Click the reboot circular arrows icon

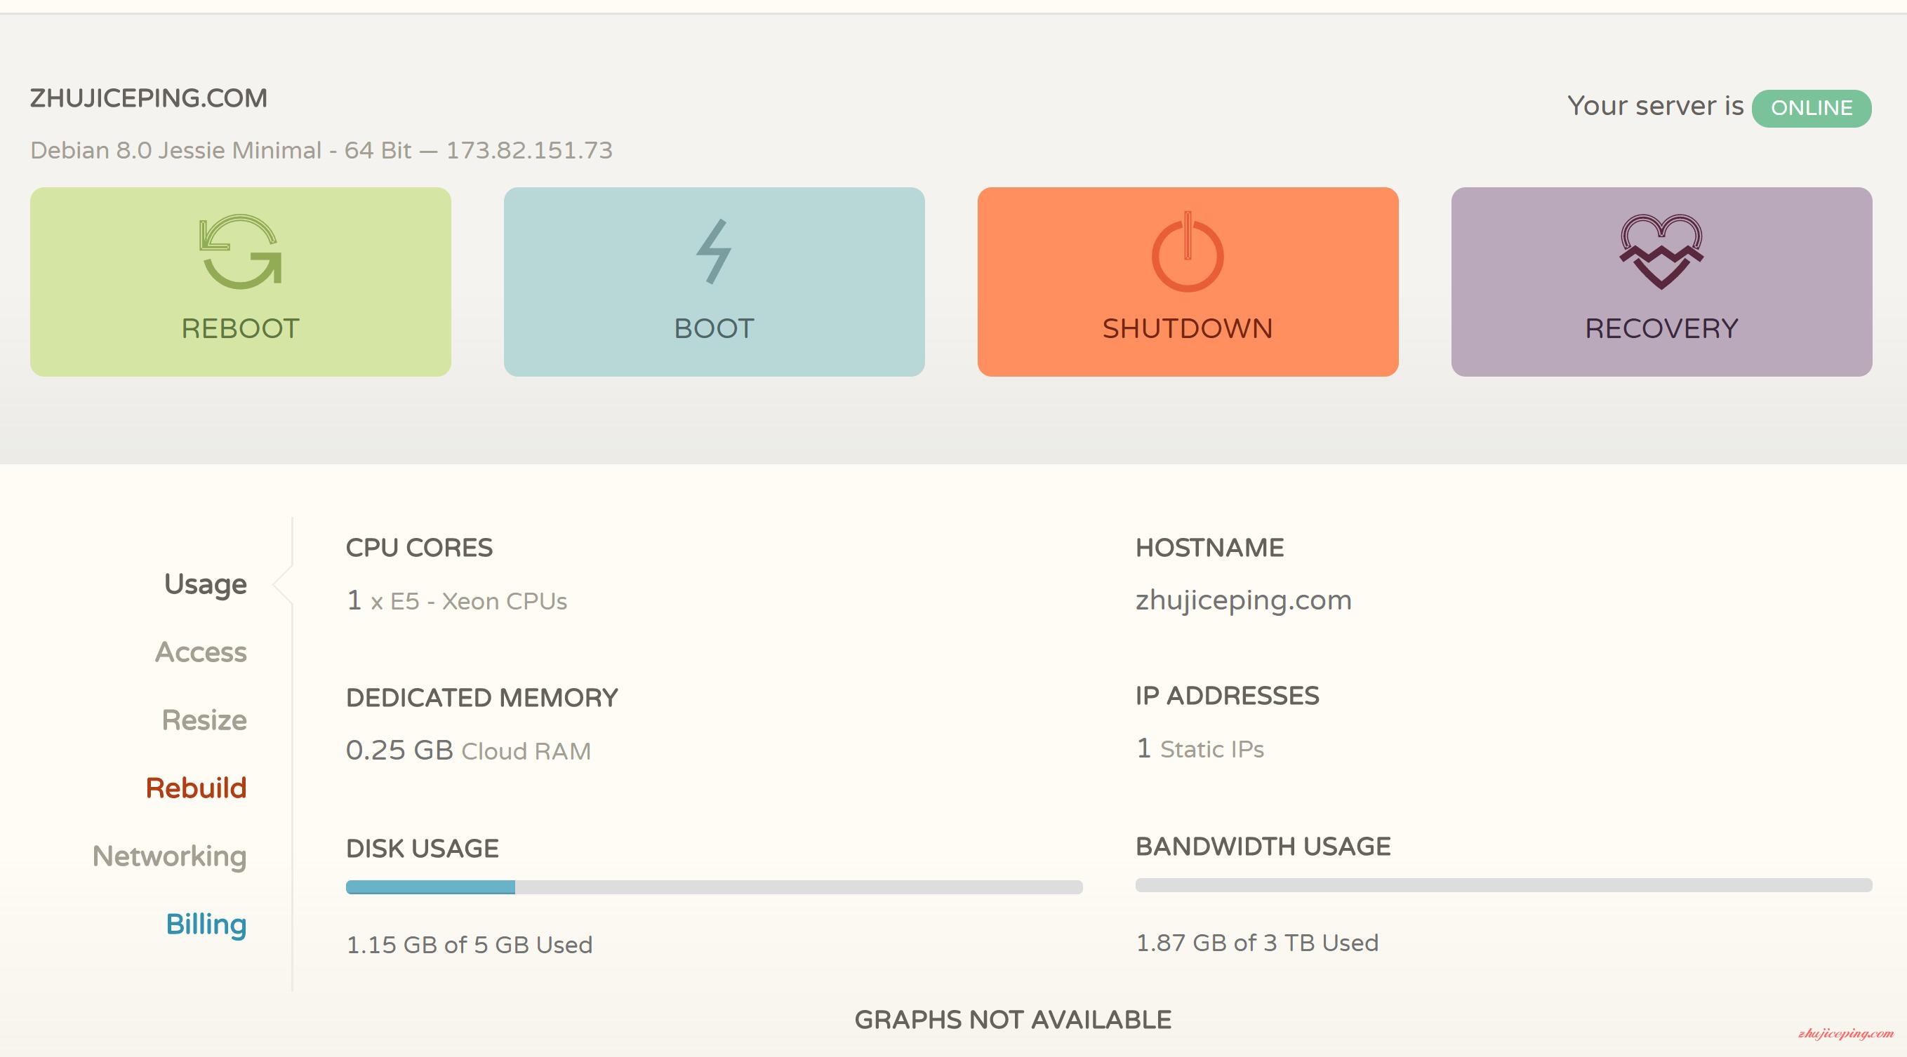click(x=241, y=252)
